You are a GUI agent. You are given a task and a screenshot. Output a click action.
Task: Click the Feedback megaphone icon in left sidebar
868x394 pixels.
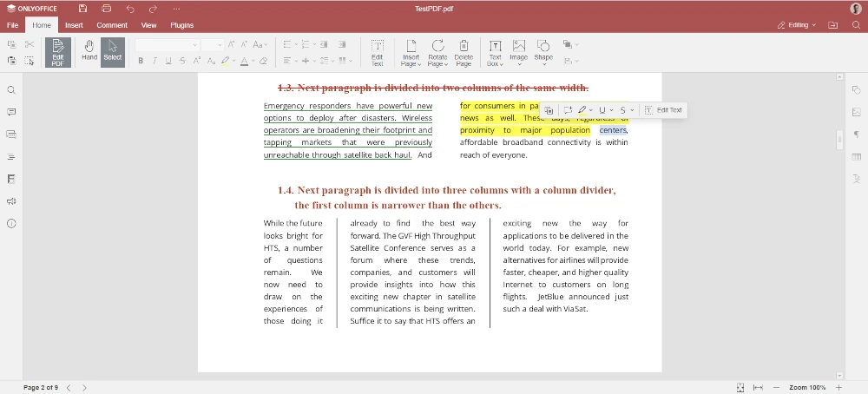point(11,201)
